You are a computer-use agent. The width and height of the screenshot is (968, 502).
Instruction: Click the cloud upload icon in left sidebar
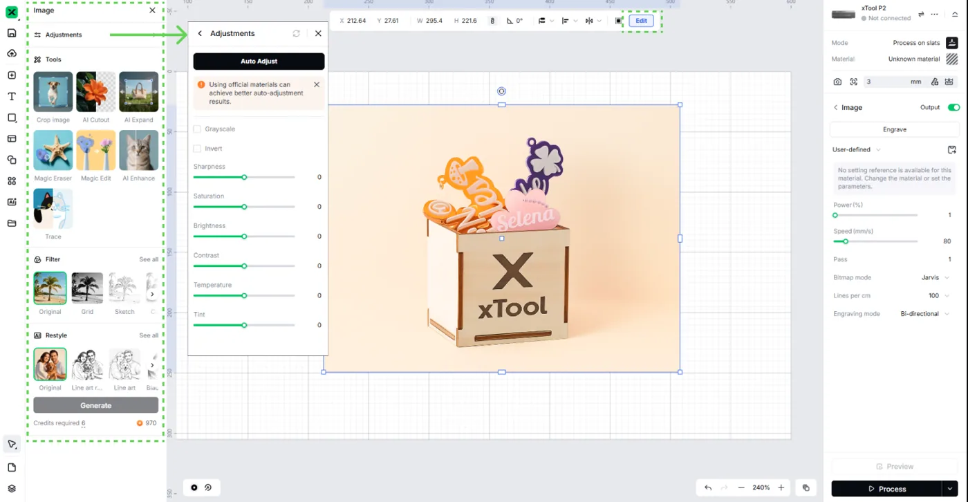click(12, 54)
